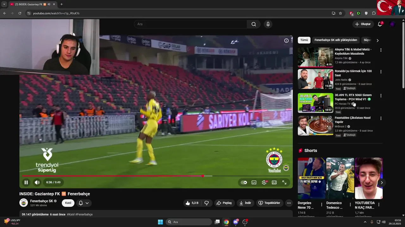Open the account avatar menu
This screenshot has width=405, height=227.
pyautogui.click(x=392, y=24)
